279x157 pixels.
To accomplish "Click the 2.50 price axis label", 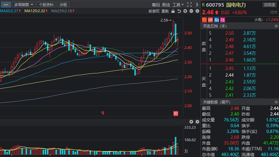I will pos(188,33).
